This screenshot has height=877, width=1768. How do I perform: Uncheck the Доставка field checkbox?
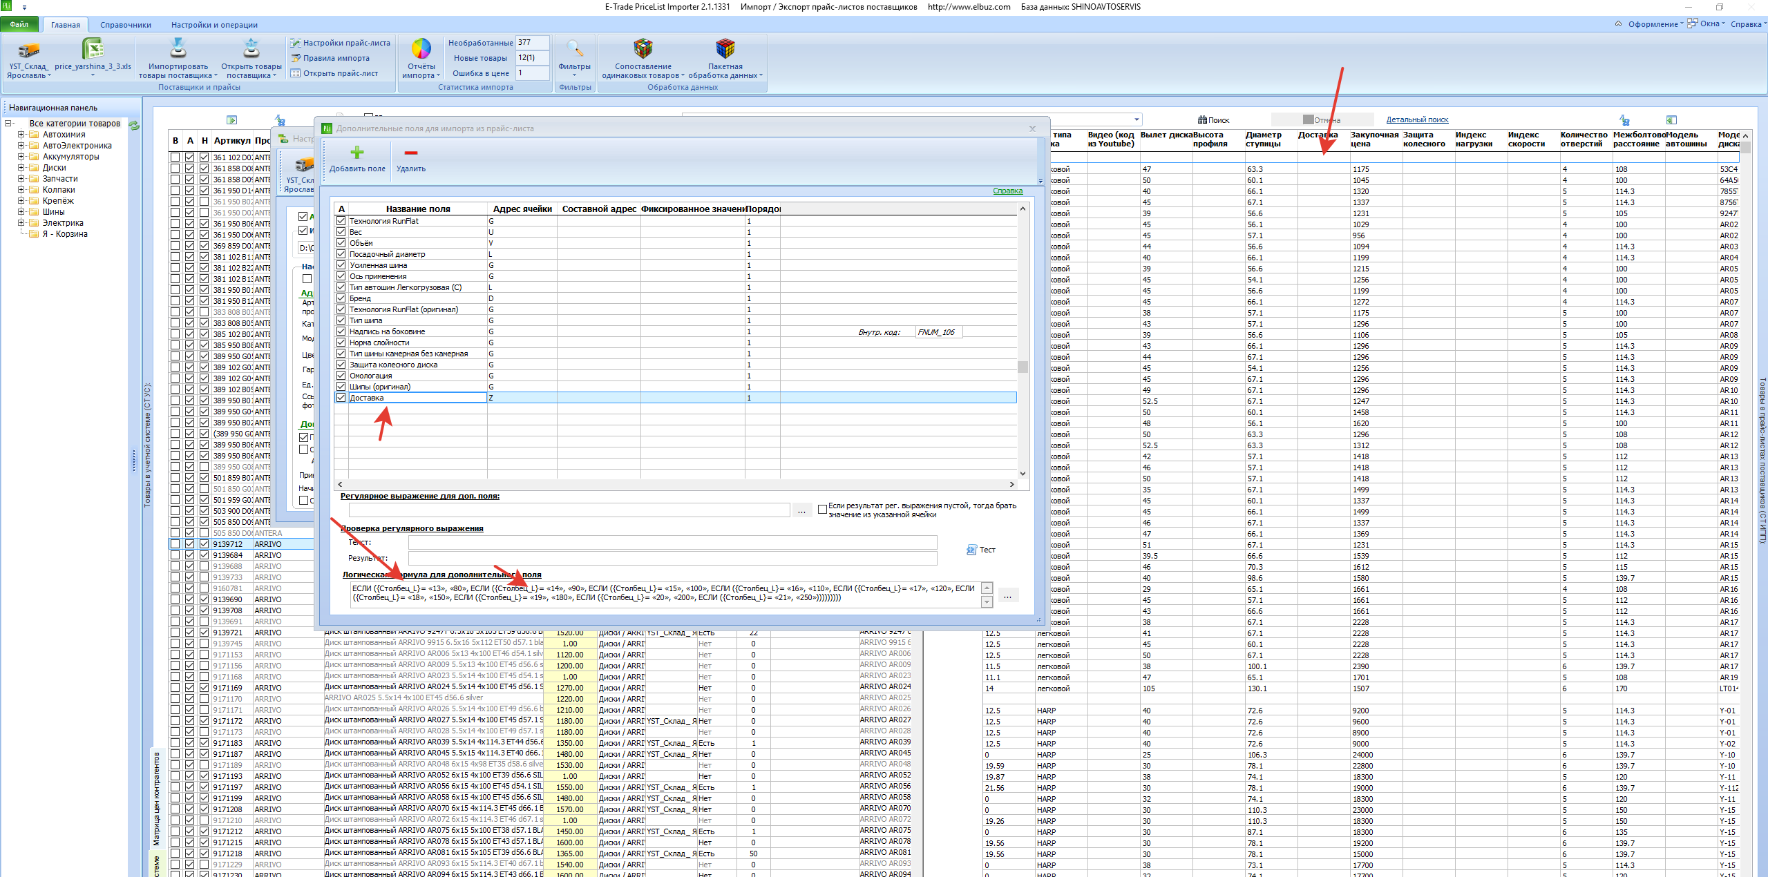click(341, 398)
